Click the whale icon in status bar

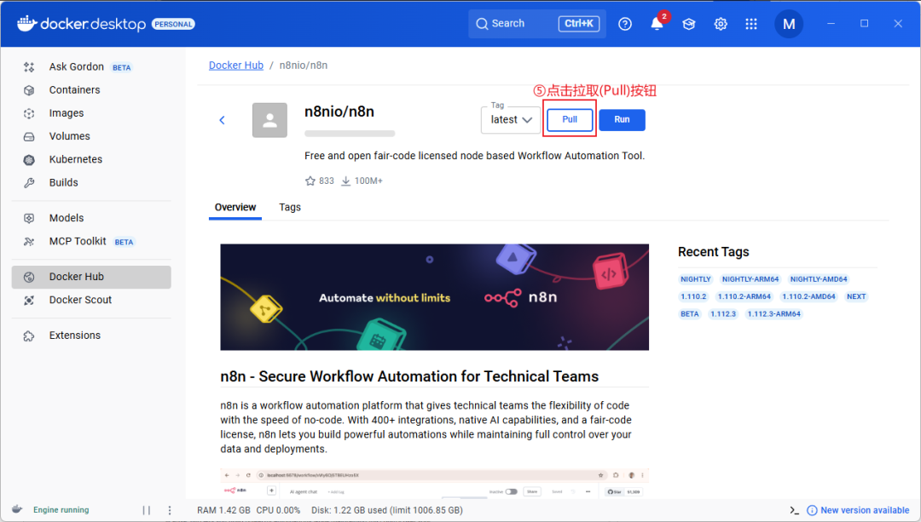[x=18, y=509]
